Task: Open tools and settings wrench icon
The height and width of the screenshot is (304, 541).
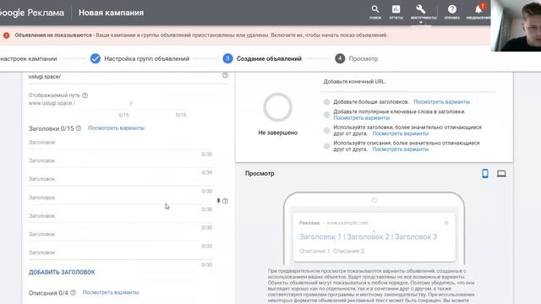Action: click(x=421, y=9)
